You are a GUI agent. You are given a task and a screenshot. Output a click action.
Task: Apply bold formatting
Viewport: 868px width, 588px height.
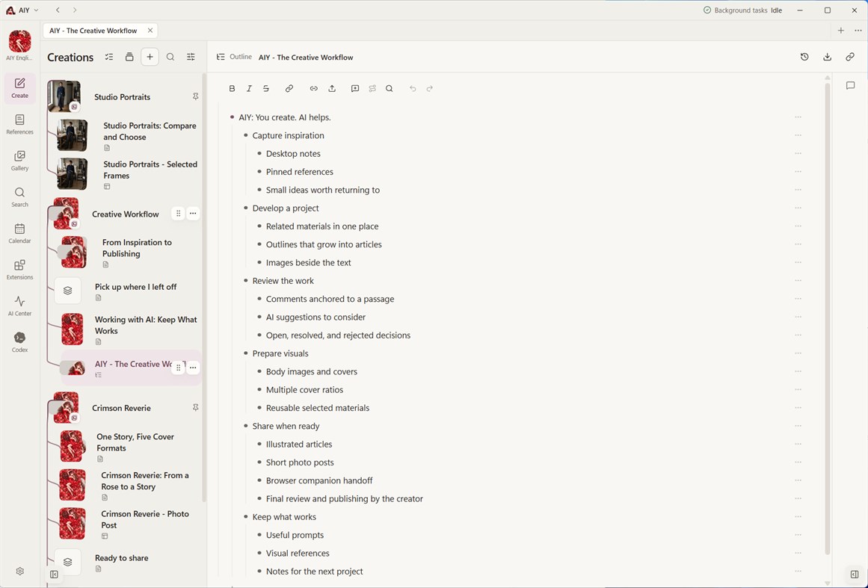[x=232, y=88]
